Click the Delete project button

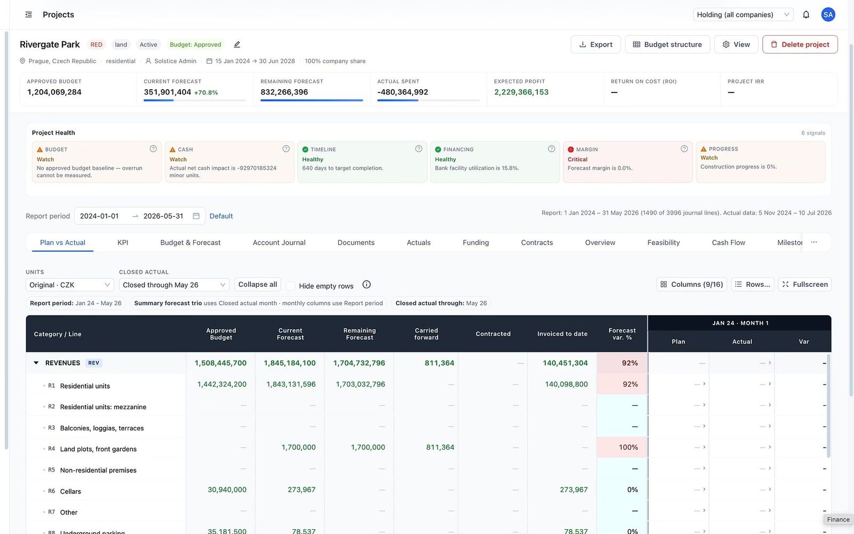tap(800, 44)
